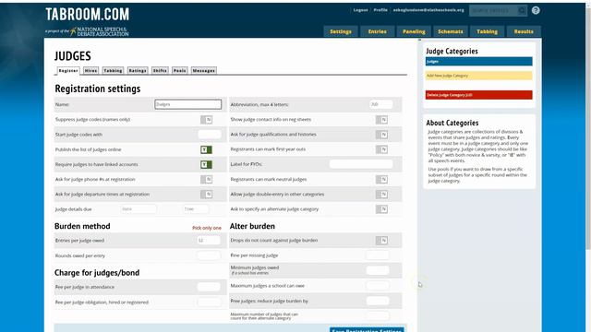Toggle Publish the list of judges online
This screenshot has width=591, height=332.
point(206,149)
